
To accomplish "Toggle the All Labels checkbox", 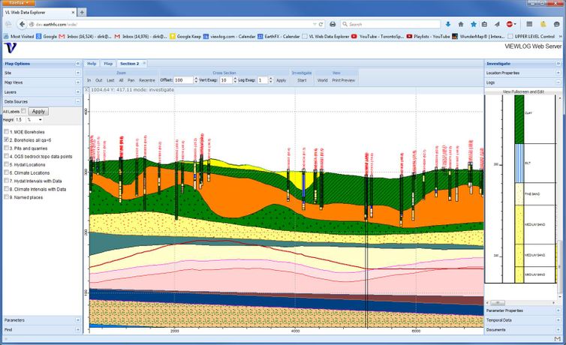I will 24,111.
